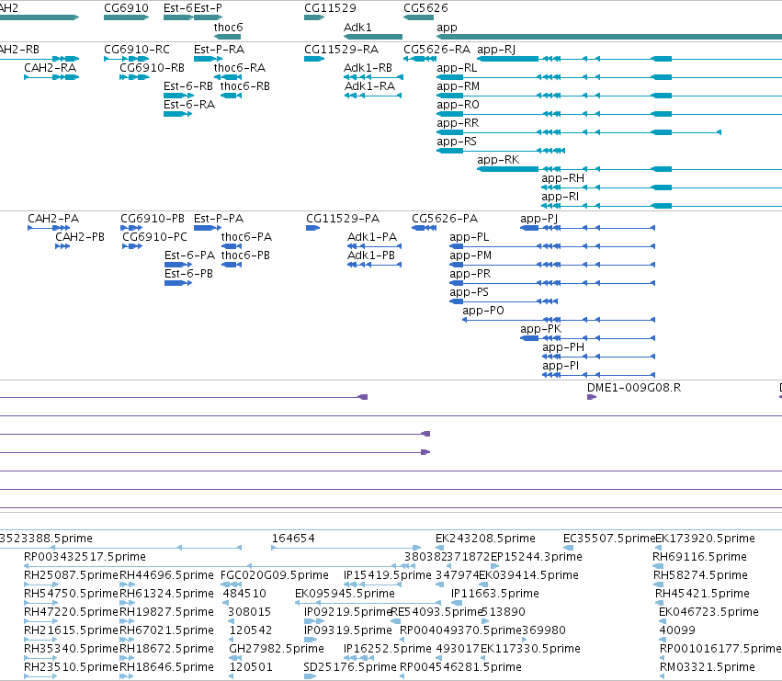The width and height of the screenshot is (782, 681).
Task: Select protein Adk1-PA
Action: coord(372,237)
